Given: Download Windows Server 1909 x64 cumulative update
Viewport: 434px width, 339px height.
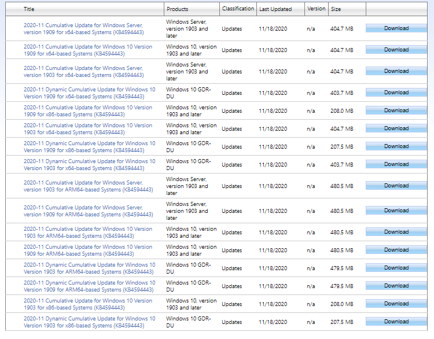Looking at the screenshot, I should click(x=396, y=28).
